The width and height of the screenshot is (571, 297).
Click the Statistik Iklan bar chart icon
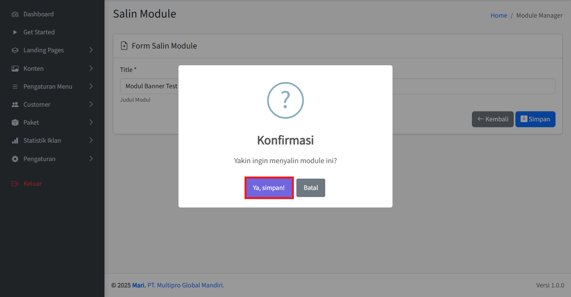coord(15,141)
